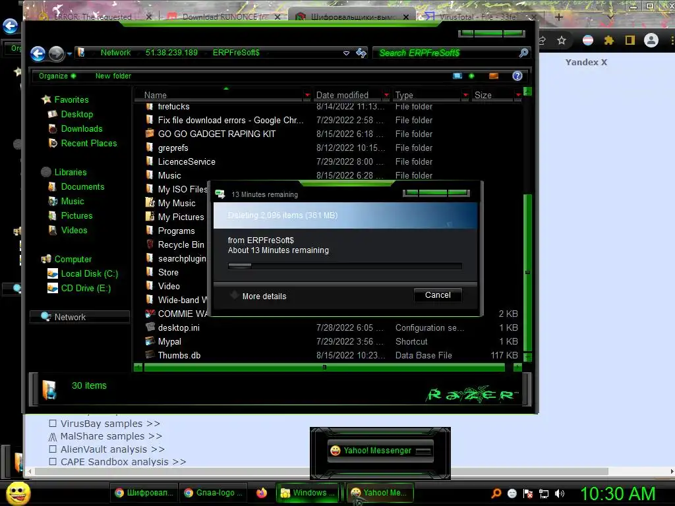The image size is (675, 506).
Task: Open the Size column filter dropdown
Action: point(518,95)
